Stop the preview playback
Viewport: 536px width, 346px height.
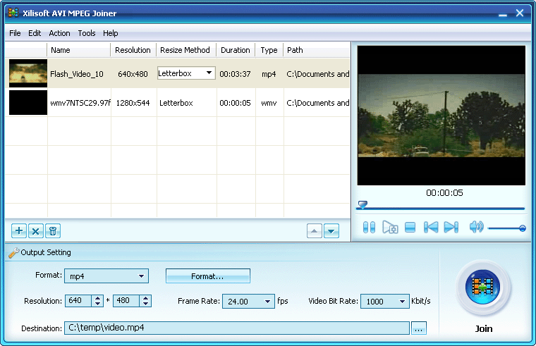[410, 227]
